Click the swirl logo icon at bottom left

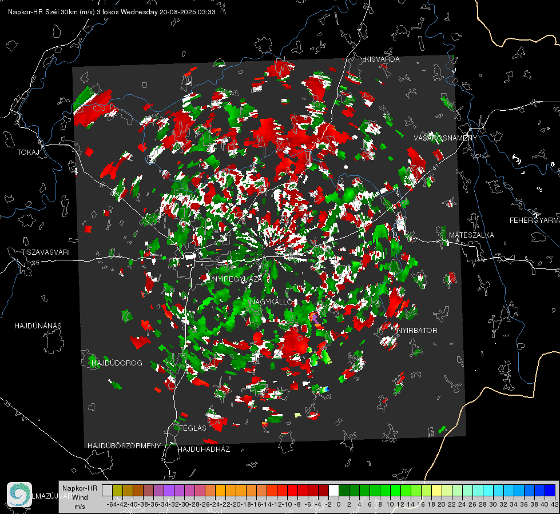(x=19, y=495)
